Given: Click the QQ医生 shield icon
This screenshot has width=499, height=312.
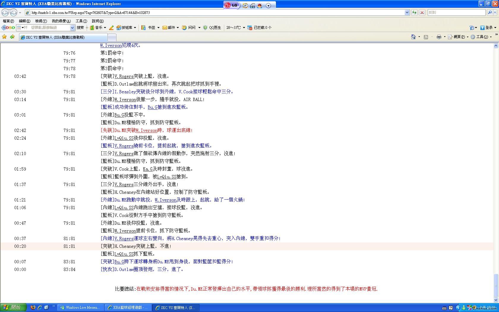Looking at the screenshot, I should coord(205,28).
